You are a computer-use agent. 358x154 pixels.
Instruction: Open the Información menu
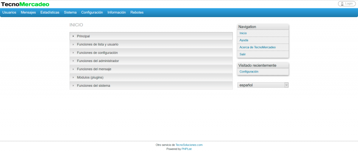[x=117, y=12]
